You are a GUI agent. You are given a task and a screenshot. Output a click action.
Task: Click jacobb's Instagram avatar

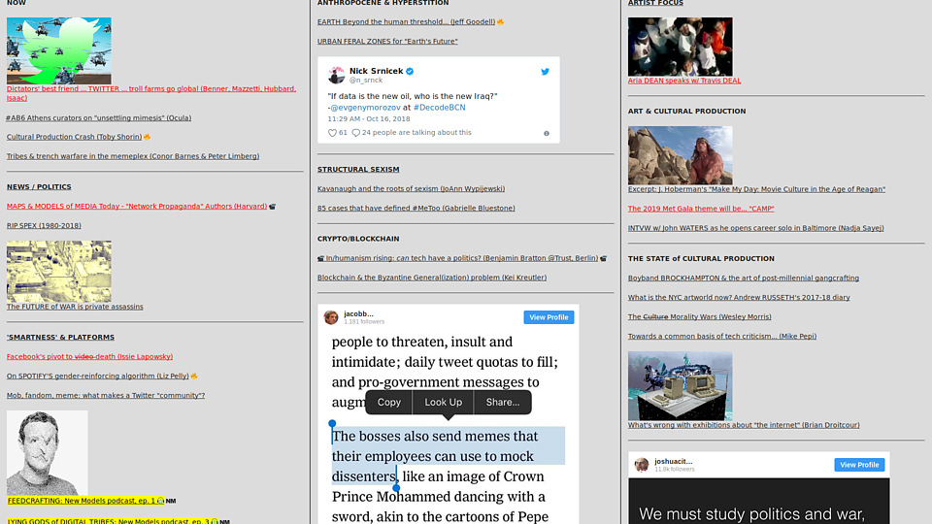pos(331,317)
